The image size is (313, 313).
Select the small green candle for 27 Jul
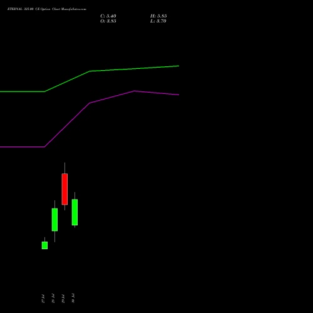tap(44, 245)
